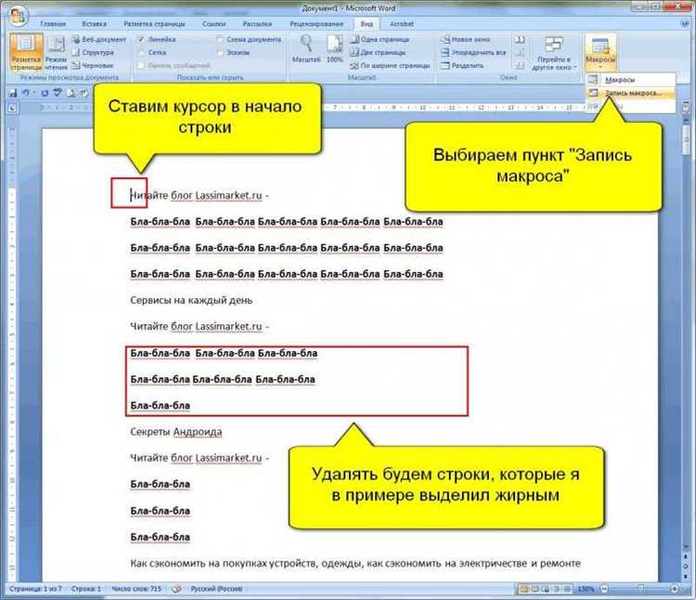696x600 pixels.
Task: Zoom in with plus button
Action: coord(675,589)
